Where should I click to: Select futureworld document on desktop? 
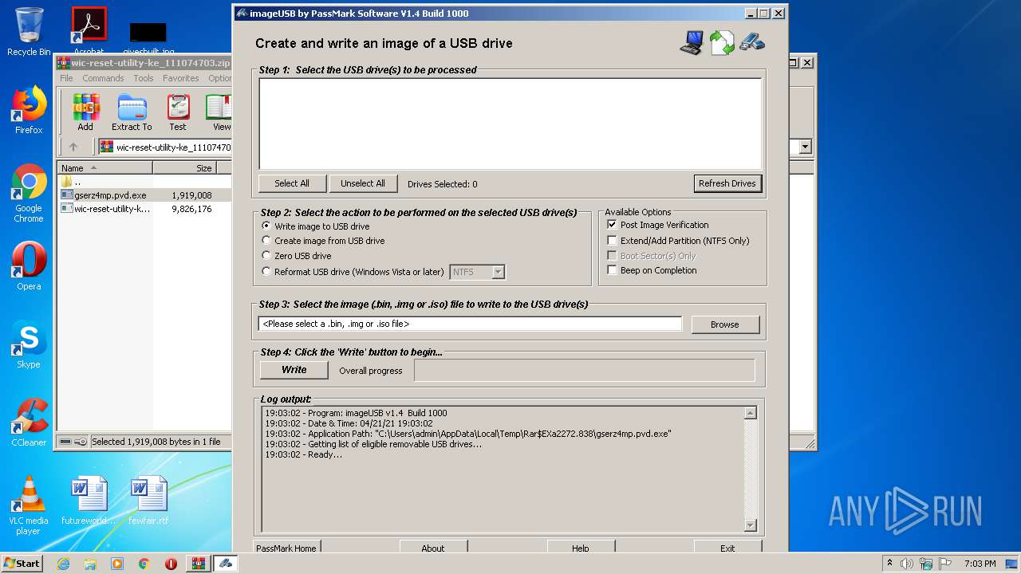[89, 501]
